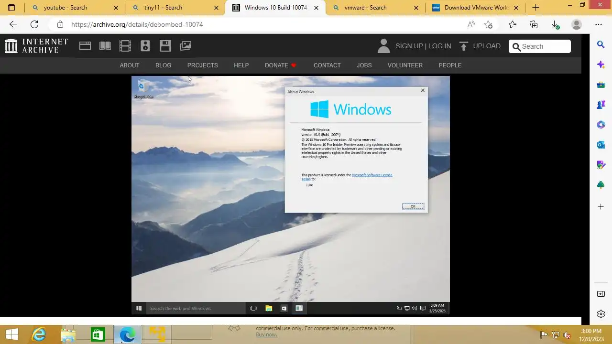Open the VOLUNTEER menu item
The image size is (612, 344).
tap(405, 65)
